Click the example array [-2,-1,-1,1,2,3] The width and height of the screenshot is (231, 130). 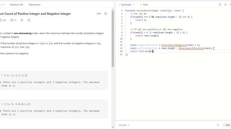[16, 75]
